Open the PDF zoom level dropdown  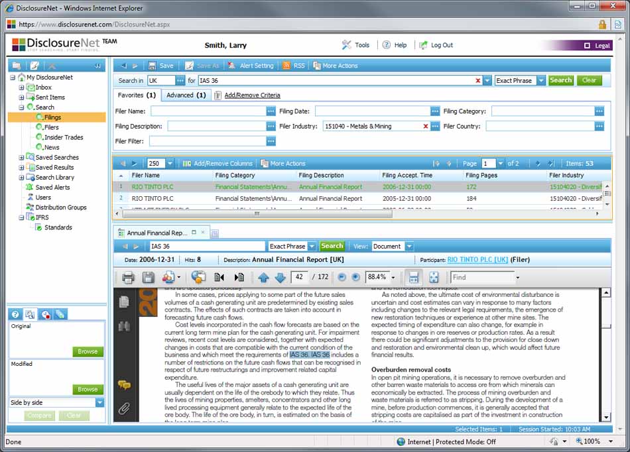click(x=393, y=278)
